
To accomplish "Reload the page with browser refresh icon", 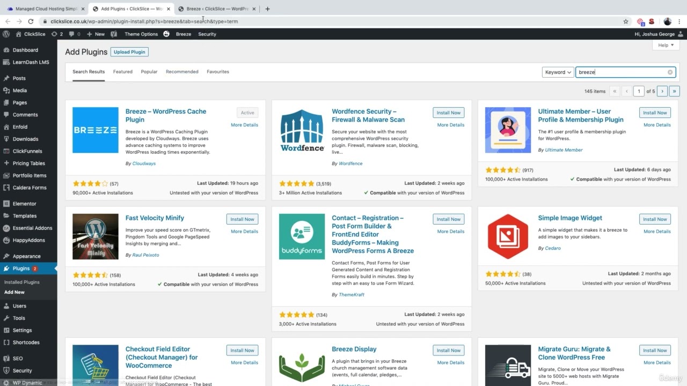I will click(31, 21).
